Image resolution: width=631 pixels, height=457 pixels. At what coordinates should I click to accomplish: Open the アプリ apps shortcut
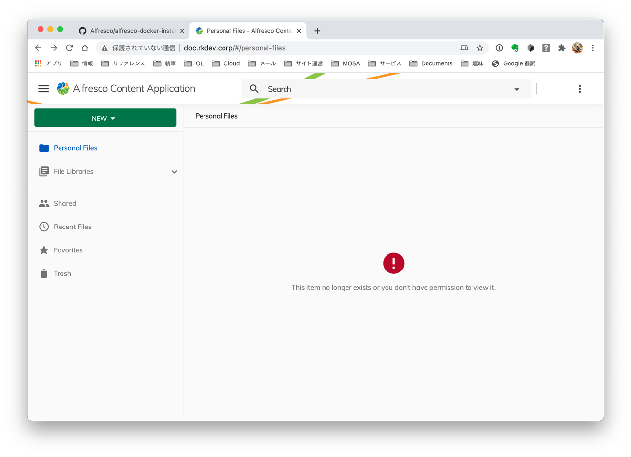48,63
